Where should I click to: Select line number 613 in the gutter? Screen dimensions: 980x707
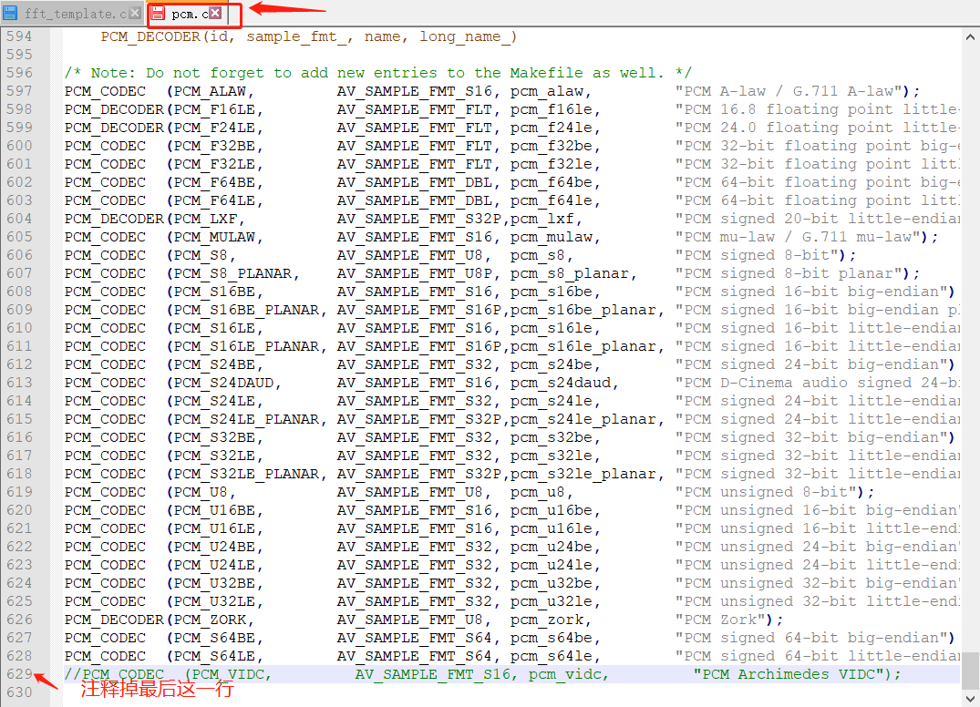(18, 383)
